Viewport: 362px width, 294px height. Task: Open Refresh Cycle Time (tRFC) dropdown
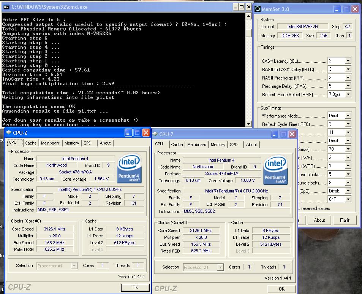348,124
